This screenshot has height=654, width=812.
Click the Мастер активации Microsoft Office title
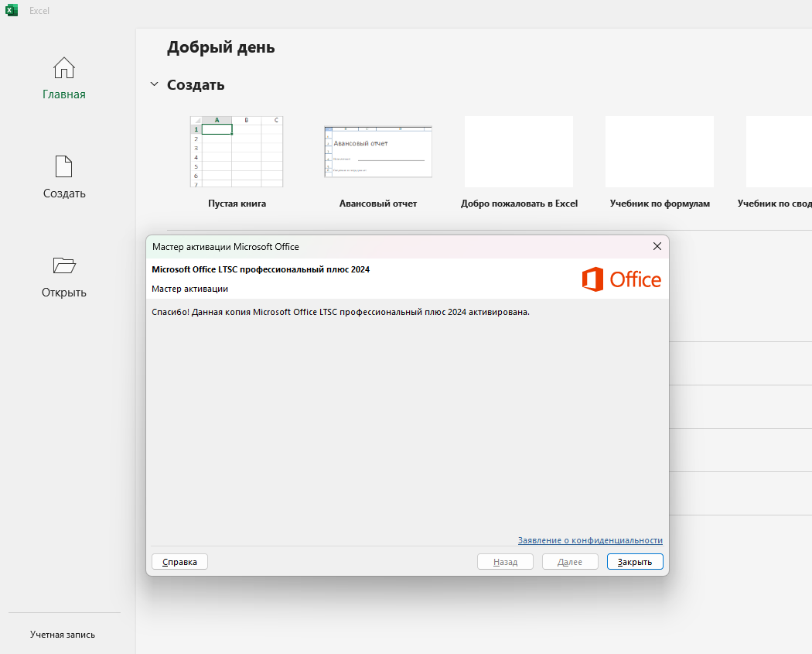[226, 247]
